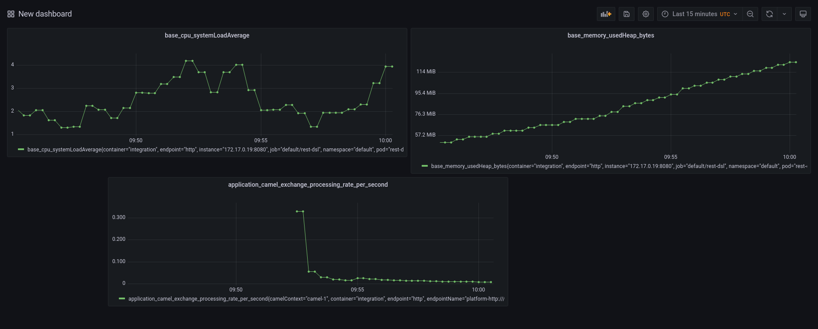Click the UTC timezone label
Viewport: 818px width, 329px height.
pos(725,14)
